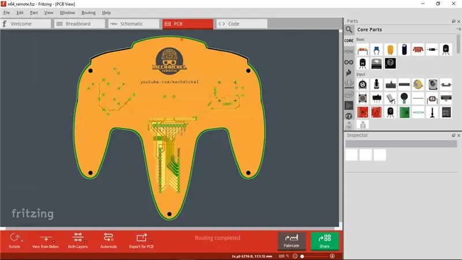Click the Routing completed status message

click(218, 238)
